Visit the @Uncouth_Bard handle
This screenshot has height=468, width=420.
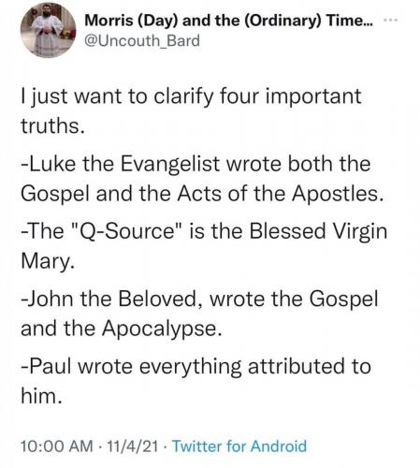142,41
